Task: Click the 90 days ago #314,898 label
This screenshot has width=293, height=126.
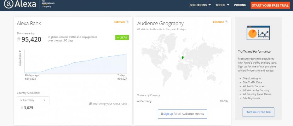Action: [32, 77]
